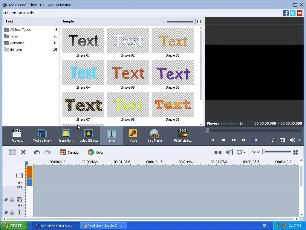Open the Transitions panel
This screenshot has width=306, height=230.
pos(66,136)
